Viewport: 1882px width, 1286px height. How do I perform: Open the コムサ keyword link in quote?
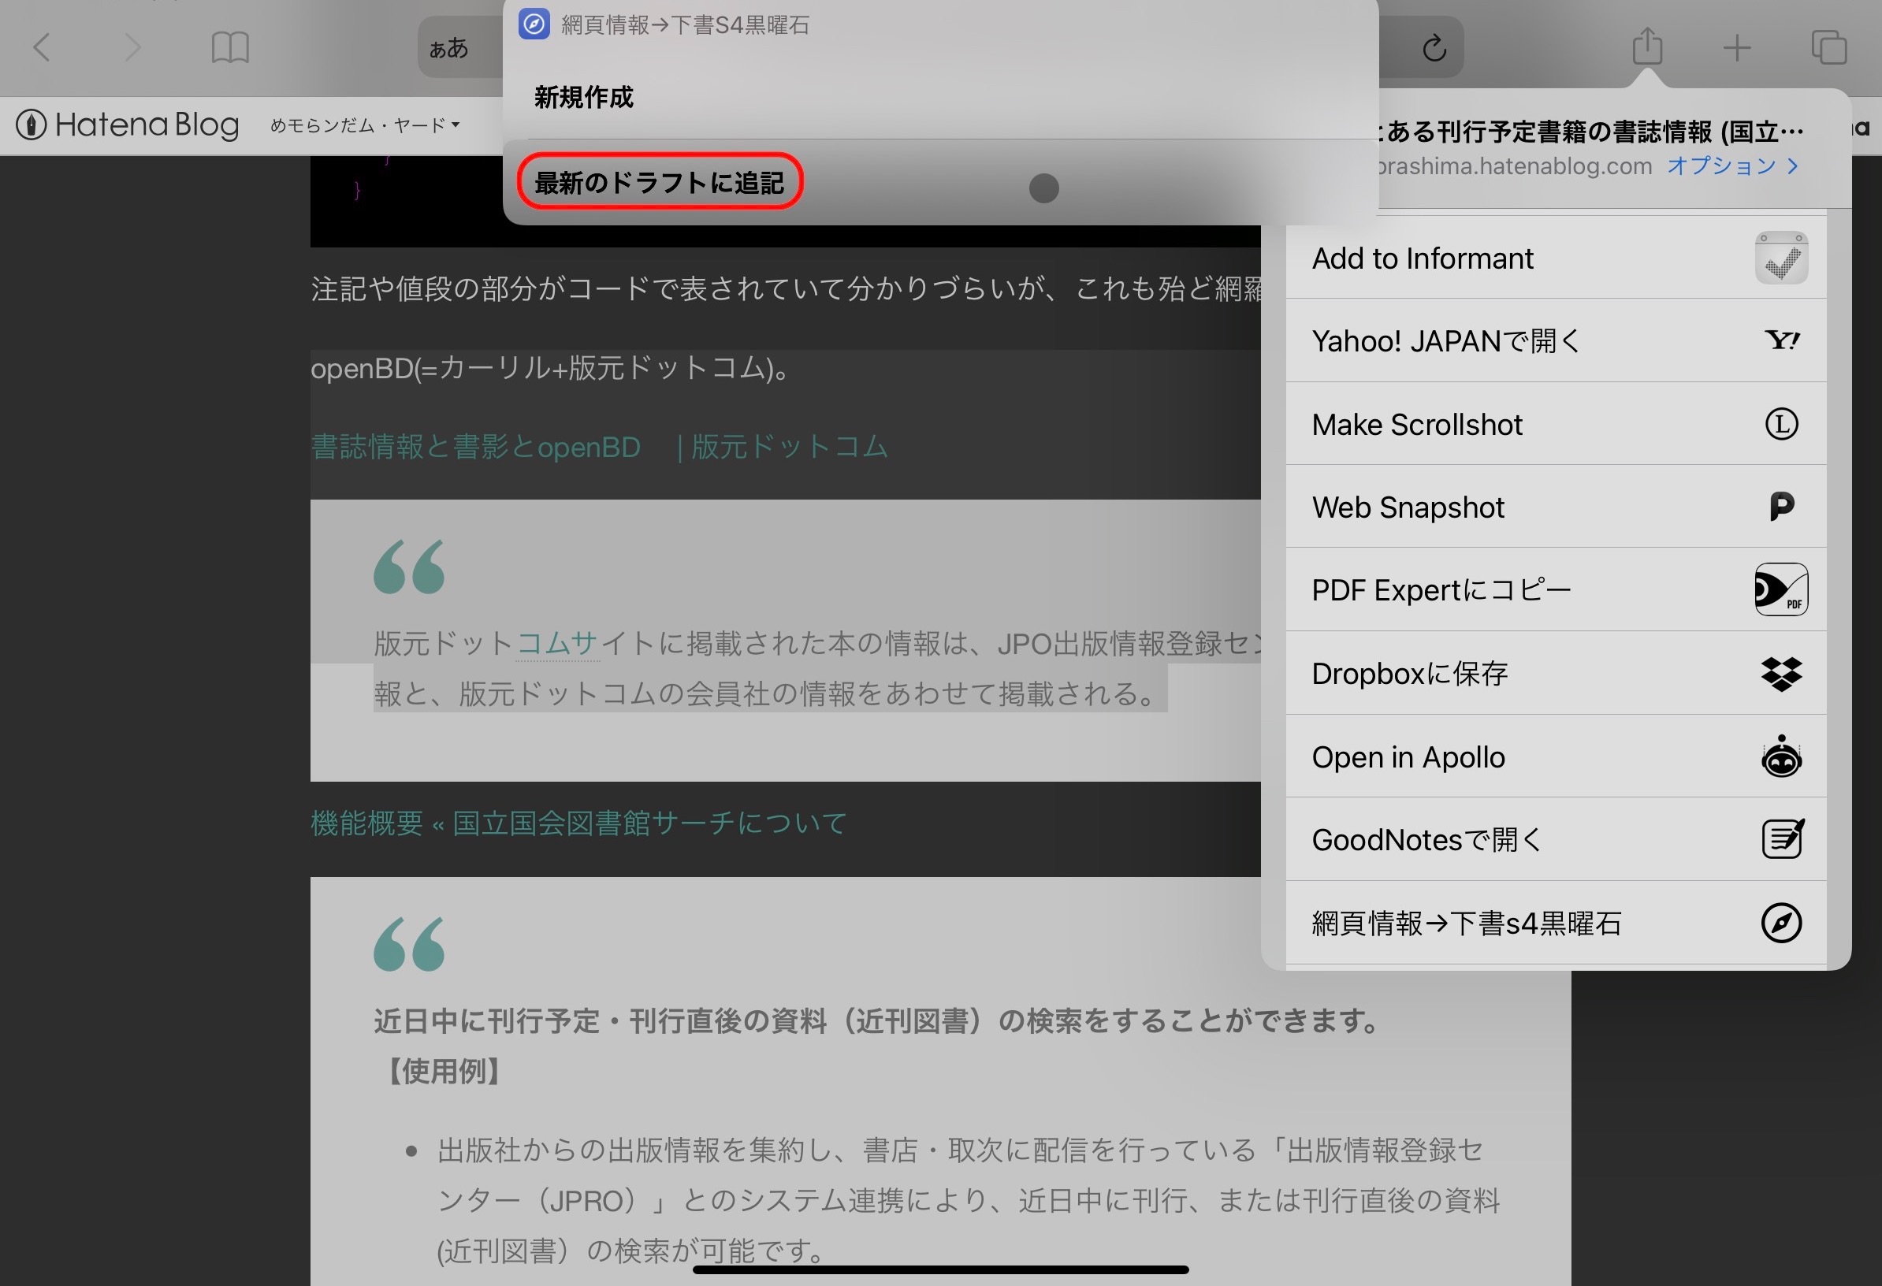[x=557, y=643]
